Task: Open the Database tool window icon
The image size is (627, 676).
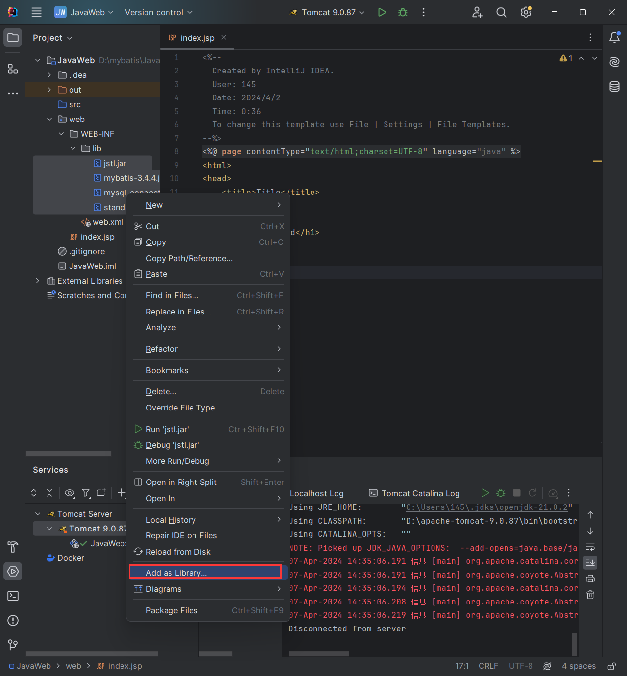Action: 614,87
